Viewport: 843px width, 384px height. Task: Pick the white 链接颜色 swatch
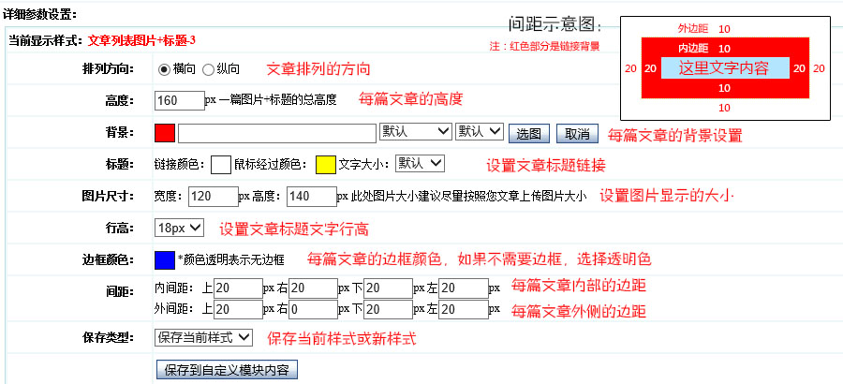pyautogui.click(x=221, y=165)
